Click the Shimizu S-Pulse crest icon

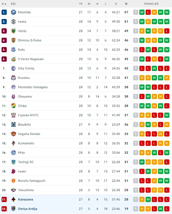13,40
